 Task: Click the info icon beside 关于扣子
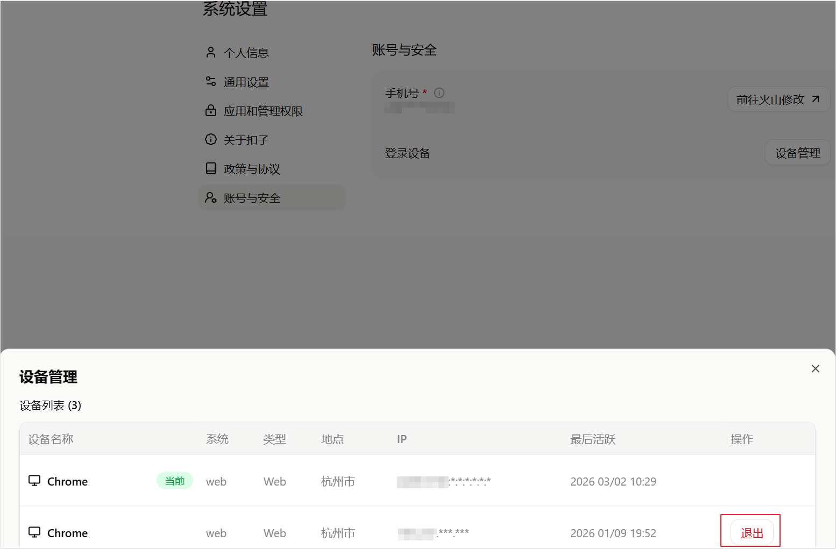tap(211, 139)
